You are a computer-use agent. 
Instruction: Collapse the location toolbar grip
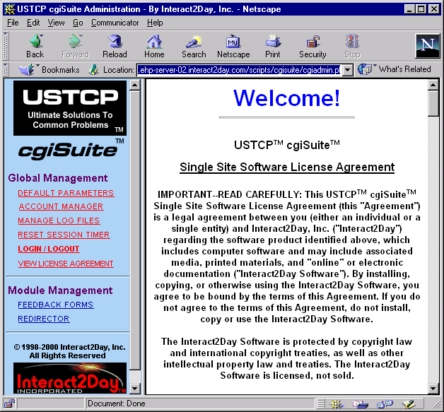pyautogui.click(x=6, y=70)
